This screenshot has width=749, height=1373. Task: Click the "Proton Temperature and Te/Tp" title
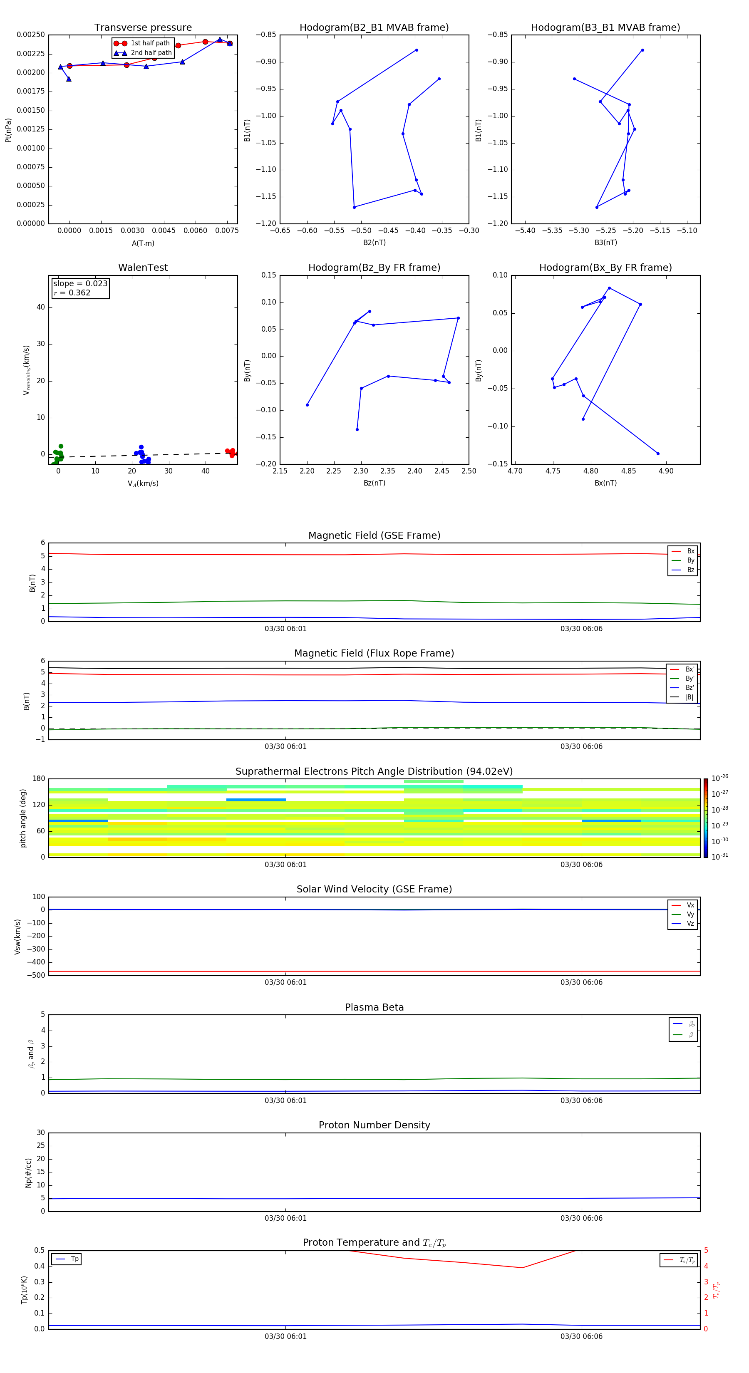tap(374, 1243)
